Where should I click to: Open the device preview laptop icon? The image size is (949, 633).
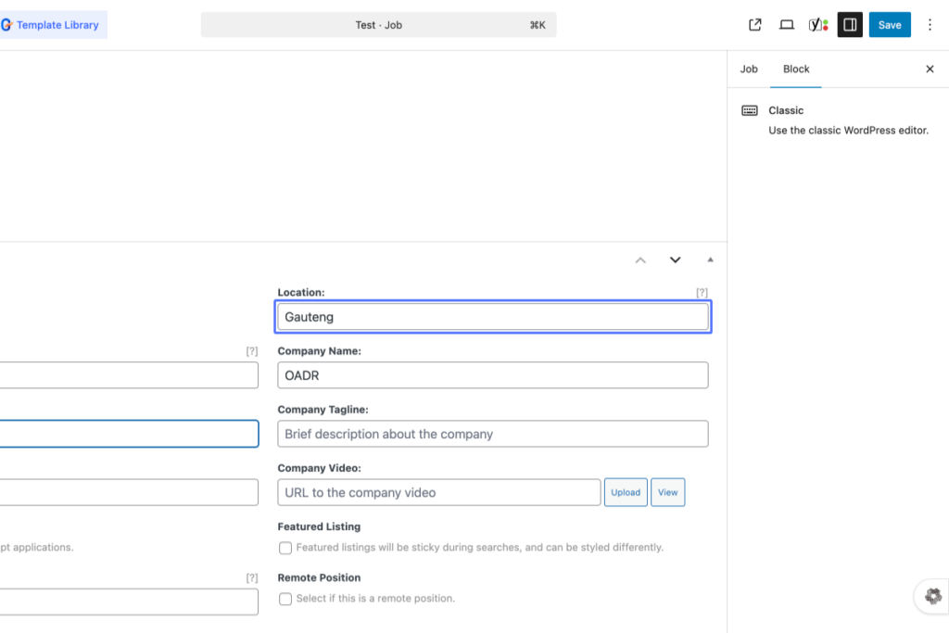(786, 25)
